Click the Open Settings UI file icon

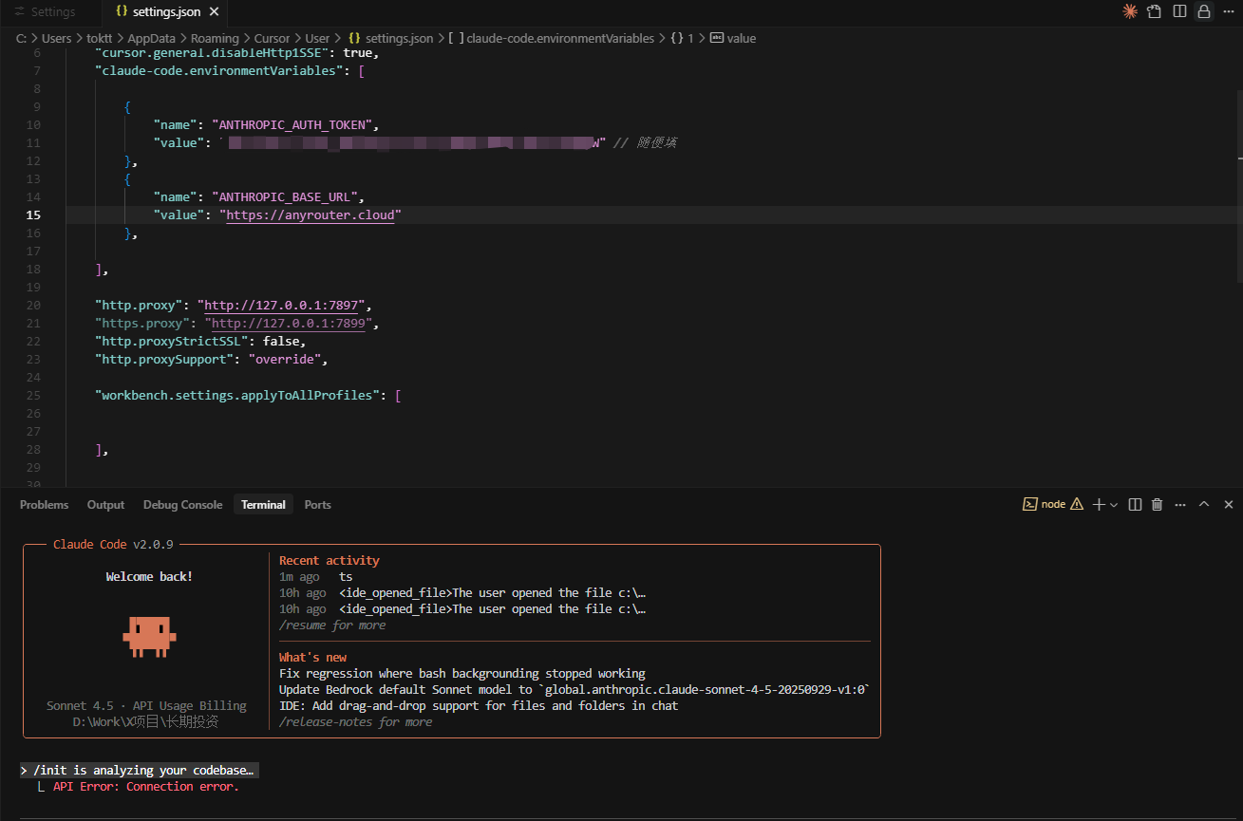tap(1155, 11)
